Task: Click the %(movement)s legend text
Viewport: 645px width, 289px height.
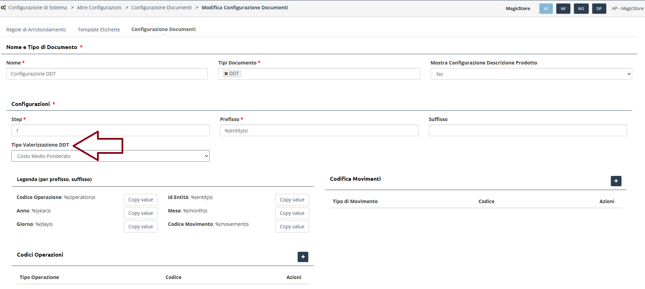Action: 232,224
